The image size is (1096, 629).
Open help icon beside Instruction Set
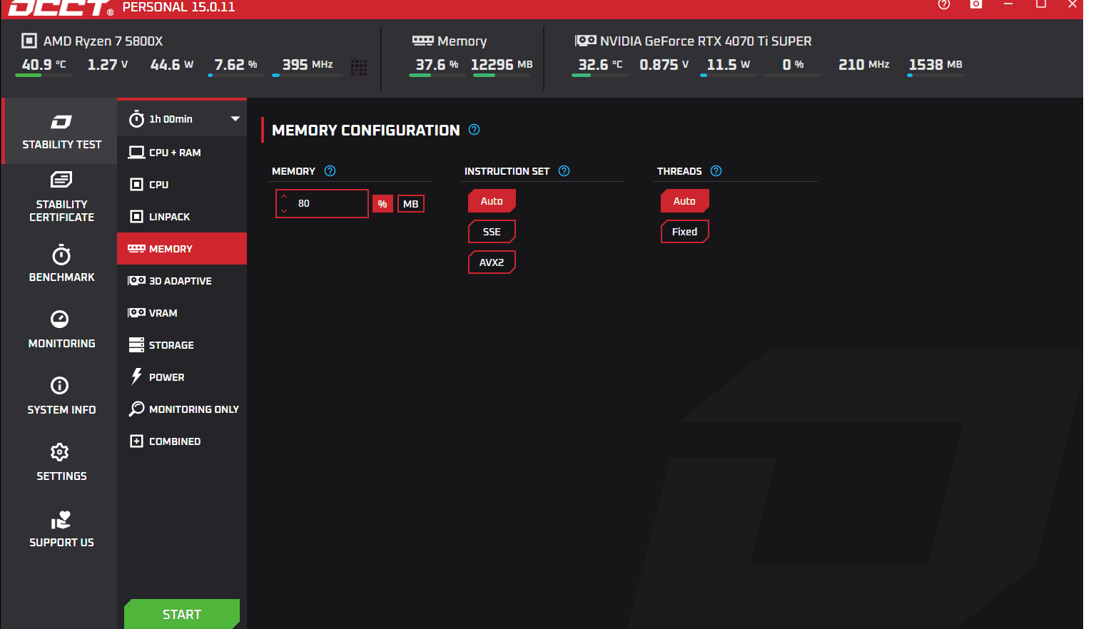coord(564,171)
